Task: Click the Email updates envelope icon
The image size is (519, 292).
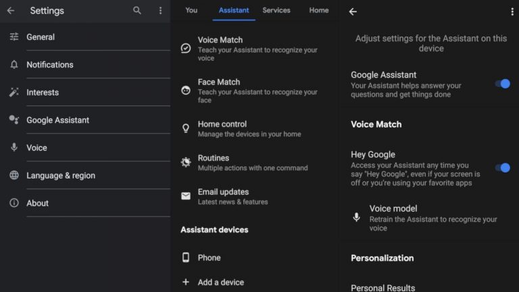Action: coord(186,196)
